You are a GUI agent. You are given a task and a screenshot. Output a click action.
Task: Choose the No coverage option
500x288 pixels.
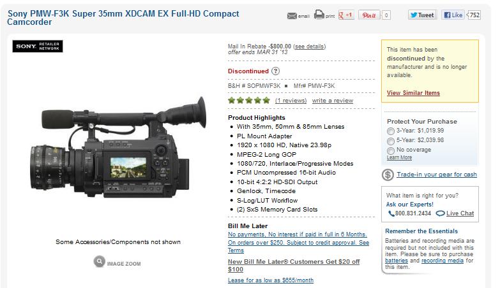391,150
